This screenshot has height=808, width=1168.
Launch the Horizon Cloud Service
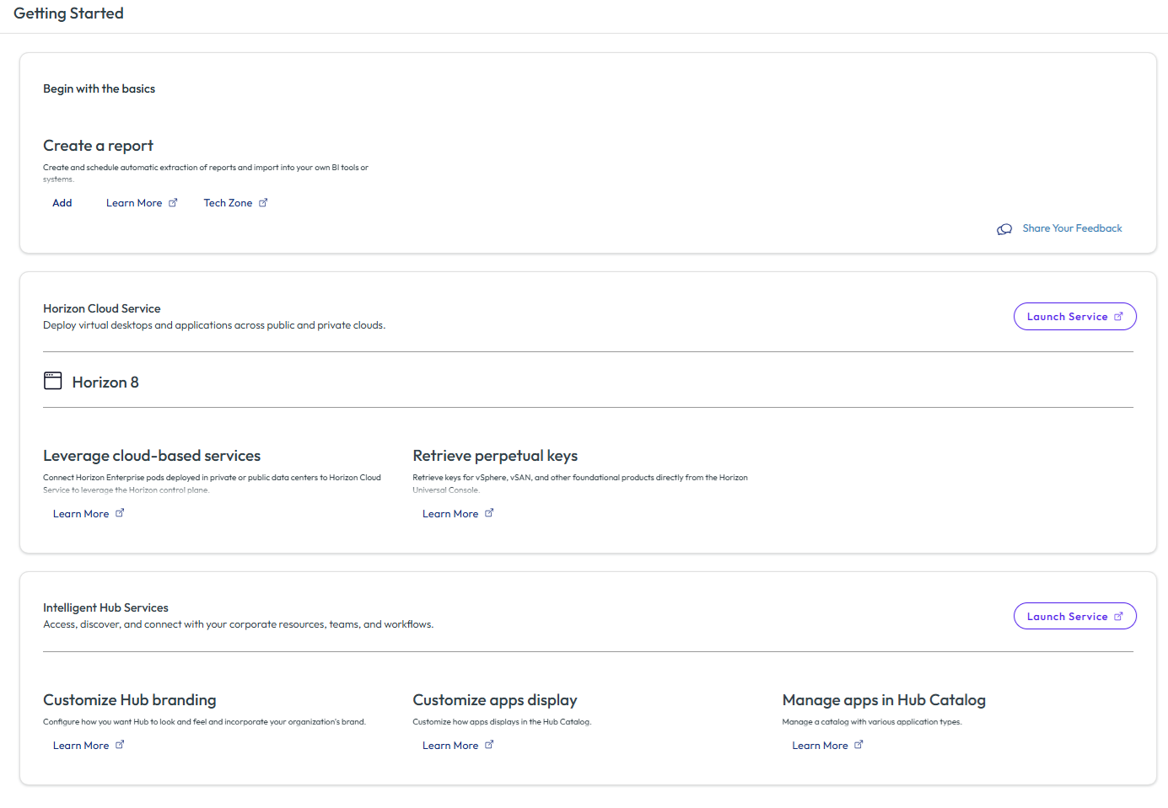click(x=1074, y=317)
